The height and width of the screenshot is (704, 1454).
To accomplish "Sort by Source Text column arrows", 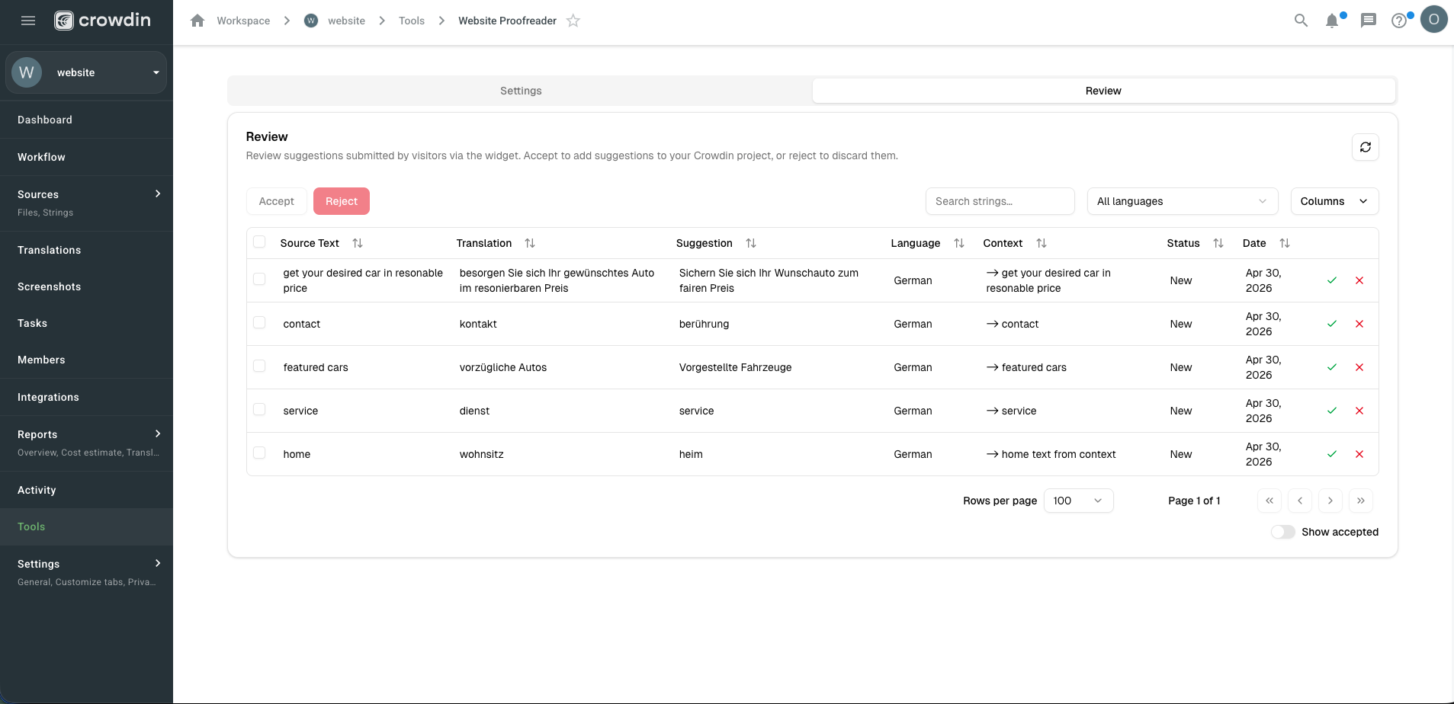I will click(358, 243).
